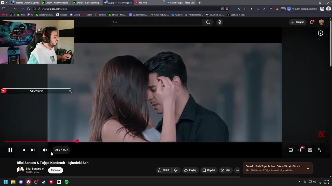Viewport: 332px width, 186px height.
Task: Skip to the next video
Action: coord(33,150)
